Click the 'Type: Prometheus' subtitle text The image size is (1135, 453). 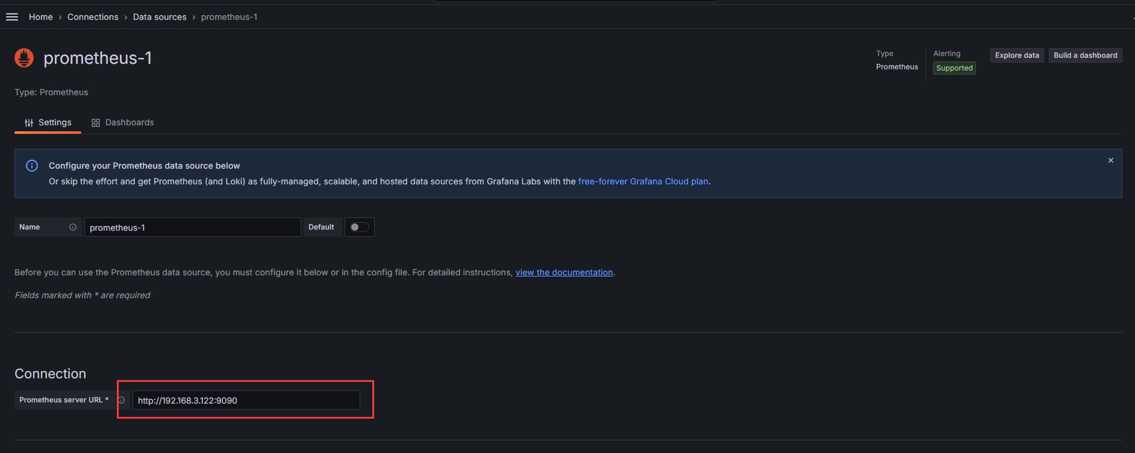[x=51, y=92]
